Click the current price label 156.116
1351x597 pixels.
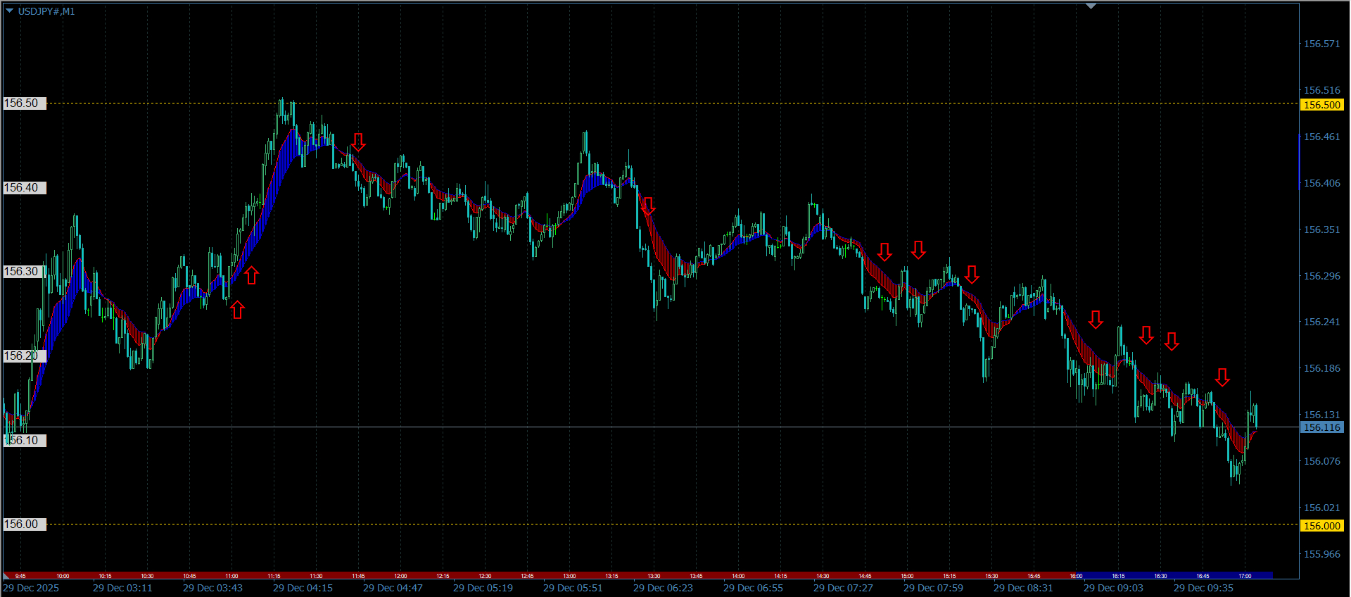coord(1321,427)
